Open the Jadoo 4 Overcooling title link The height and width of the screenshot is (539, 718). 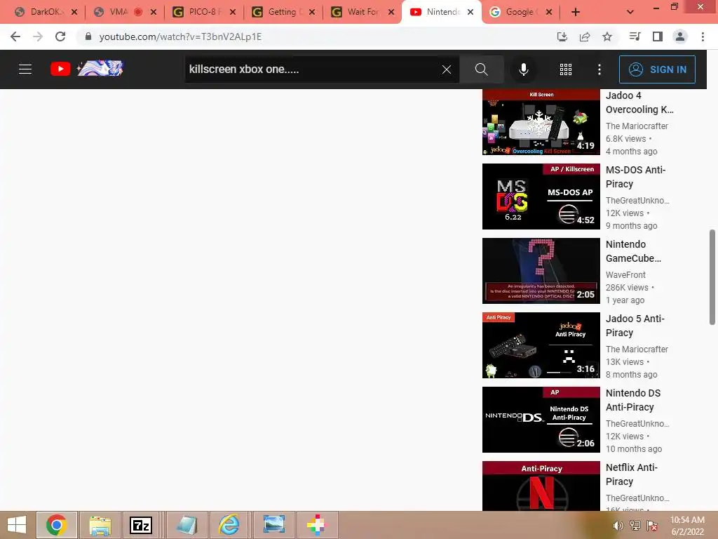point(639,102)
